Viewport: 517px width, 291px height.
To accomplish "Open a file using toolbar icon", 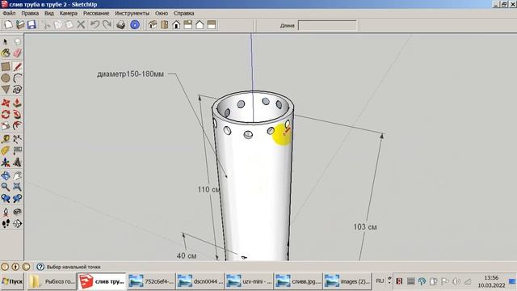I will (x=20, y=25).
